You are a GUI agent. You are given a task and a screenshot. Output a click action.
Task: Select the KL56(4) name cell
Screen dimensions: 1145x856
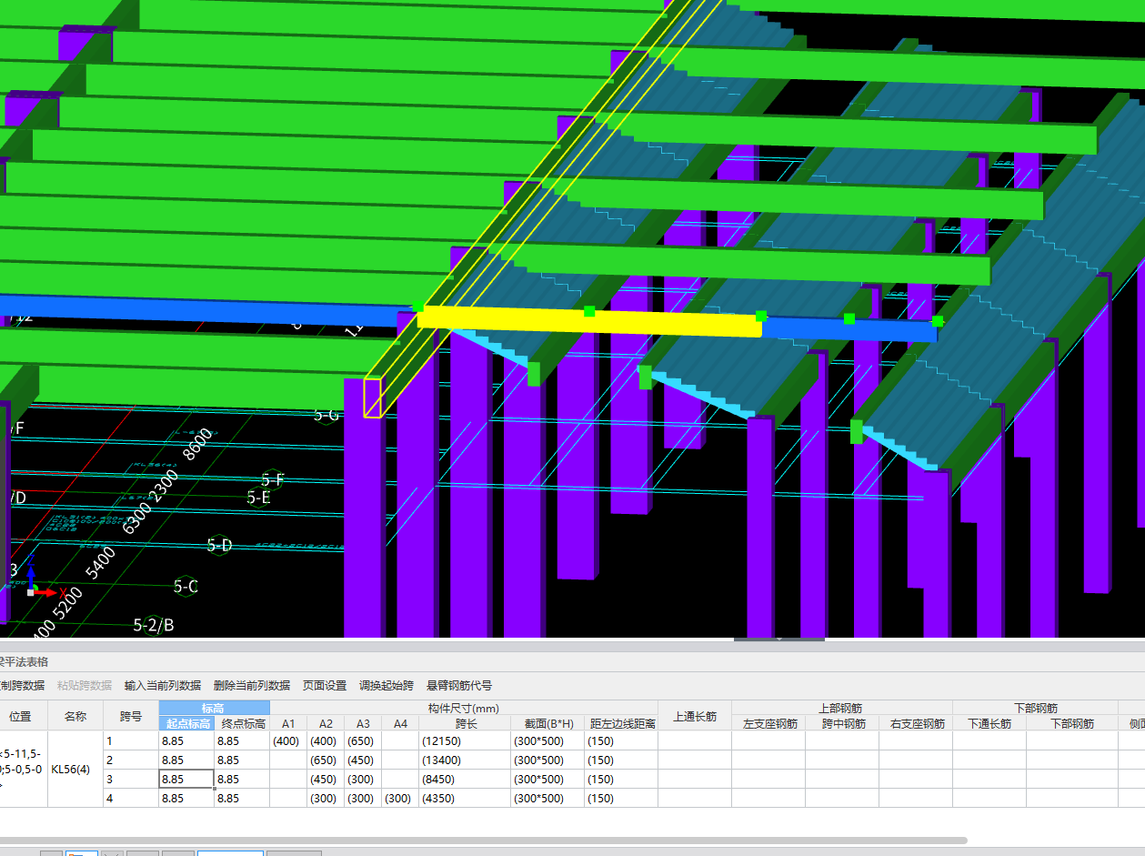tap(75, 769)
